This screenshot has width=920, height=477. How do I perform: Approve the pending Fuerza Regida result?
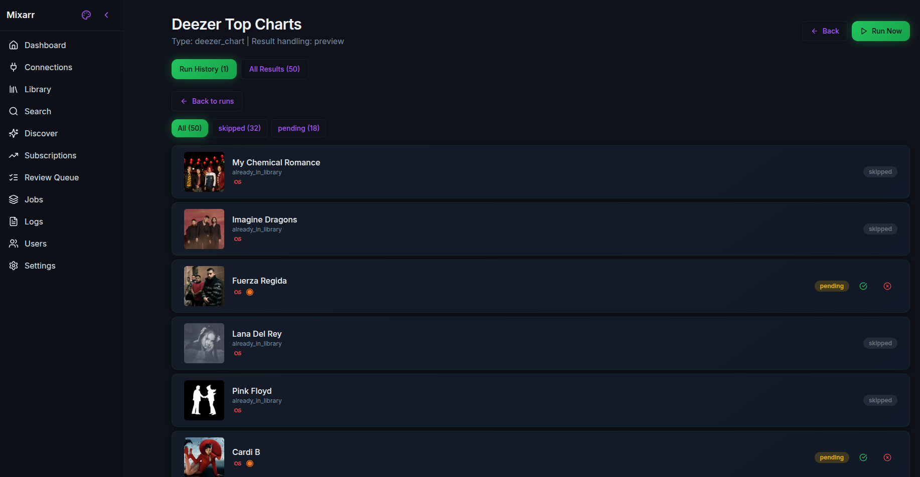tap(863, 286)
